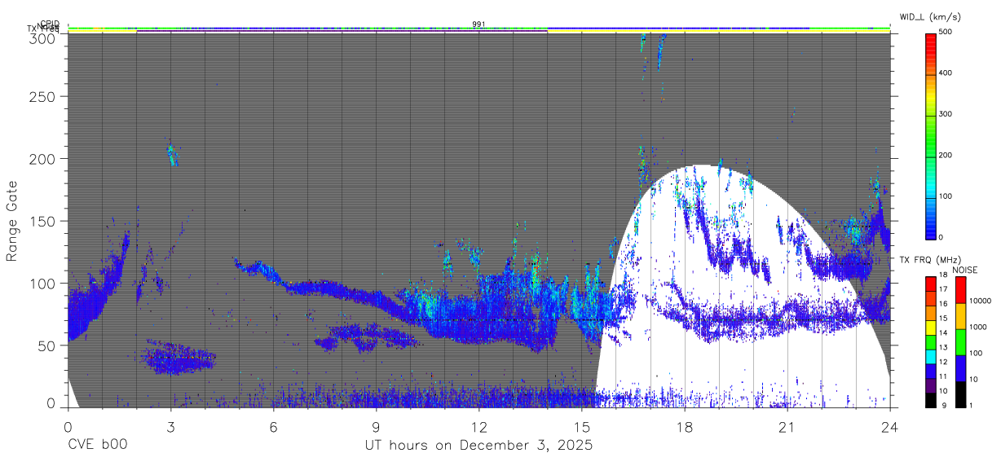This screenshot has width=1001, height=462.
Task: Select the black 9 MHz swatch in TX FRQ legend
Action: point(931,400)
